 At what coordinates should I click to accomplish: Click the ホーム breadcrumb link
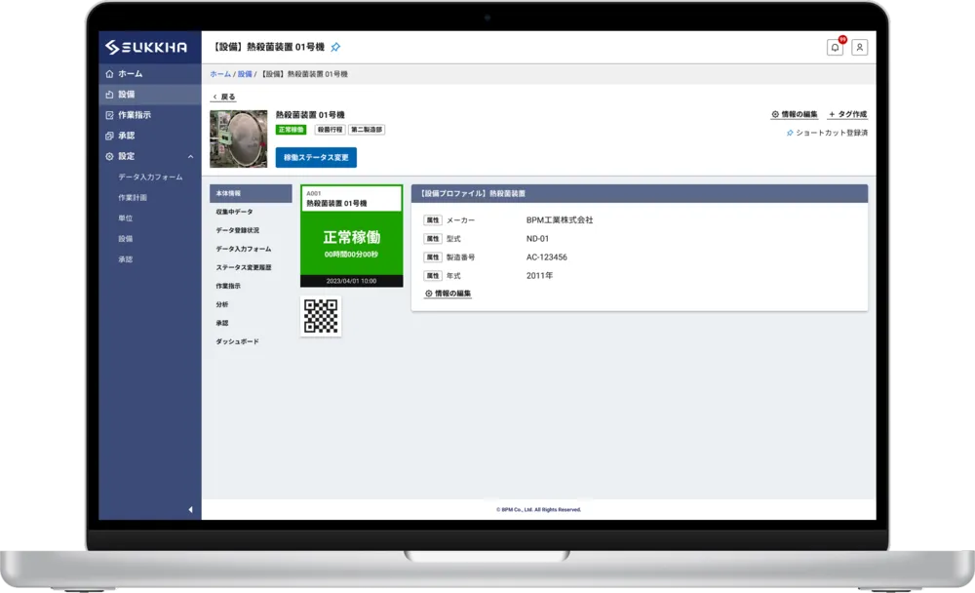pos(220,74)
